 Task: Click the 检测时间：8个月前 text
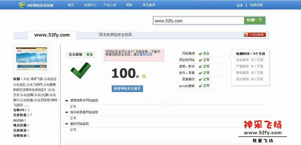[251, 54]
